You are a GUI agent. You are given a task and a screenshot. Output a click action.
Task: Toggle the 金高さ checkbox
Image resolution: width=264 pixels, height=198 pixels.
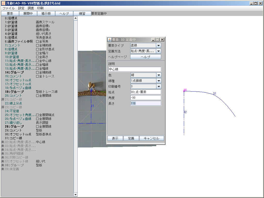pos(37,57)
